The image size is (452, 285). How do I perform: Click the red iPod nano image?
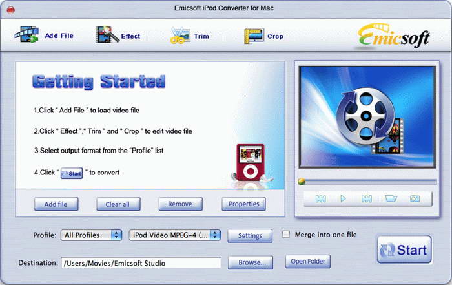(x=251, y=162)
